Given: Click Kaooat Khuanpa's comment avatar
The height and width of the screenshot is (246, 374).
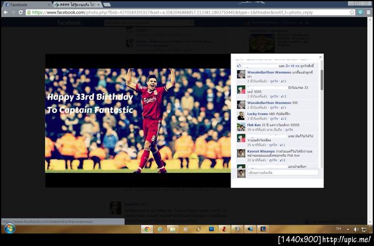Looking at the screenshot, I should (x=241, y=154).
